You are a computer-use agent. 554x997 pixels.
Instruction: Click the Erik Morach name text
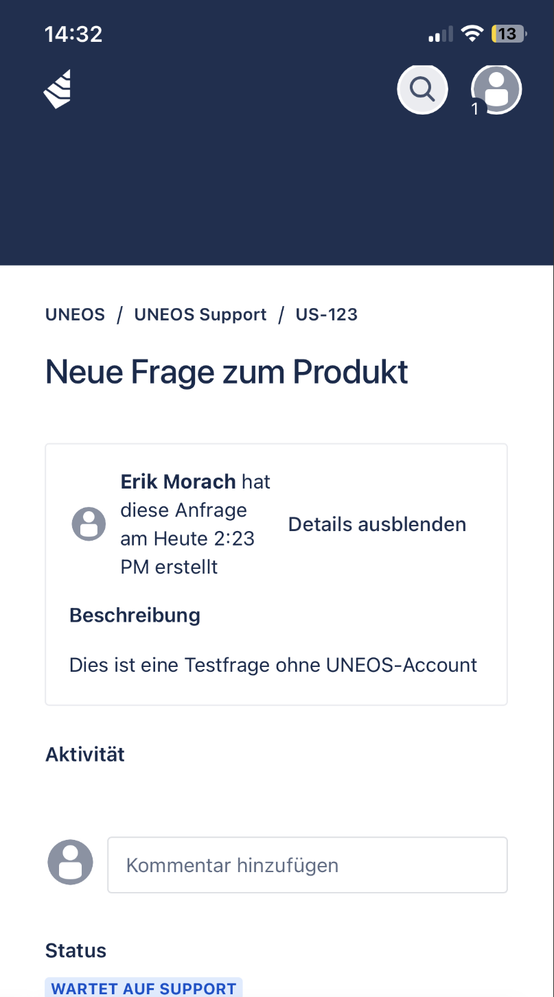coord(178,482)
